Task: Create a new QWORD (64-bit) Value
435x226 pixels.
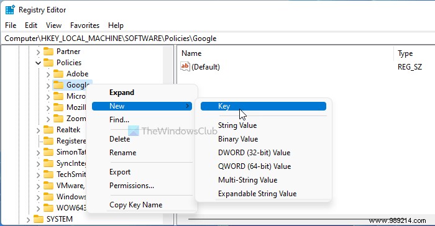Action: (x=263, y=166)
